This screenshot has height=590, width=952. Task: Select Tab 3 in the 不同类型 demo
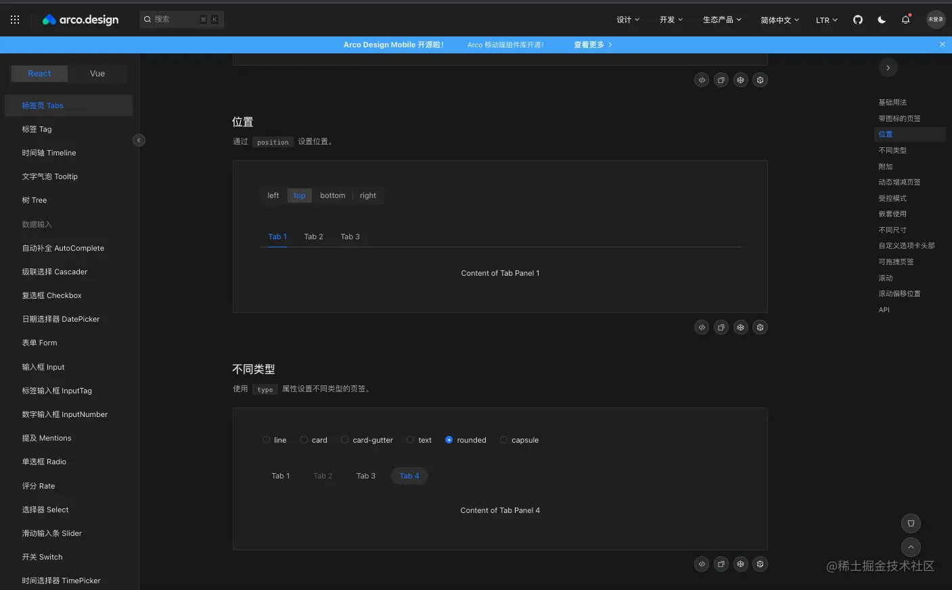tap(366, 476)
